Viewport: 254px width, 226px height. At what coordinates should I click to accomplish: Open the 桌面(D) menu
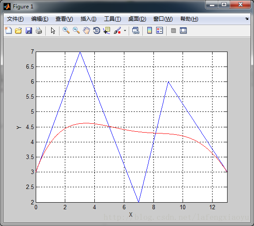pos(137,19)
